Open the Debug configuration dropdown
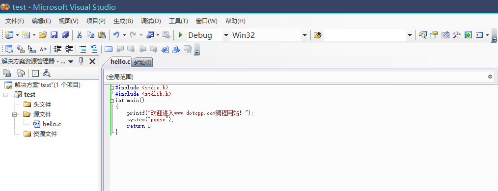 tap(226, 35)
